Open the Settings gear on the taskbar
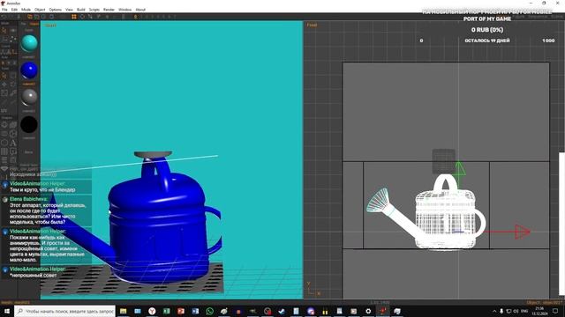Screen dimensions: 565x317 click(368, 311)
